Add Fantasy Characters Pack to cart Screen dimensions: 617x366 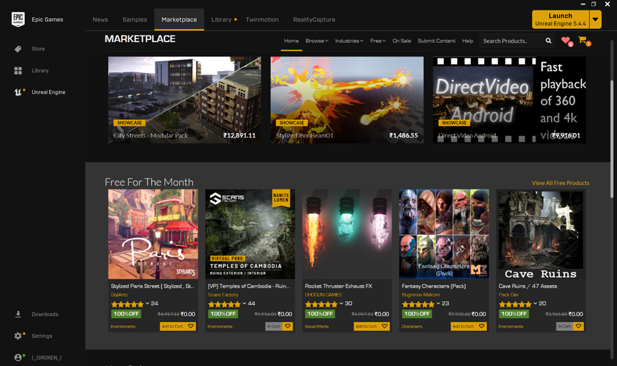coord(463,327)
